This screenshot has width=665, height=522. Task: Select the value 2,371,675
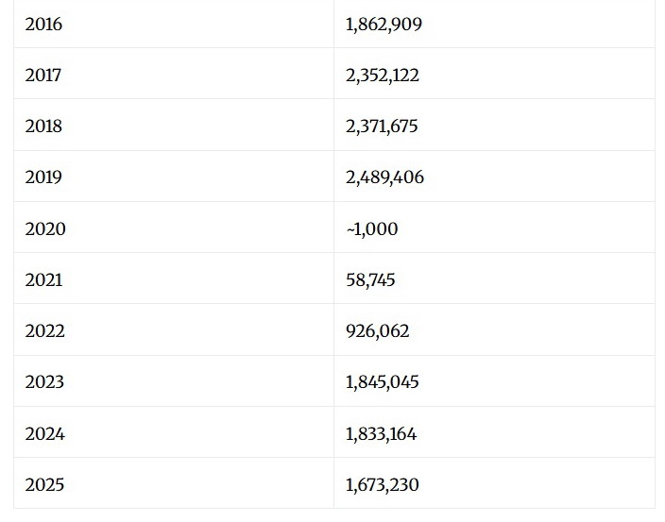382,126
